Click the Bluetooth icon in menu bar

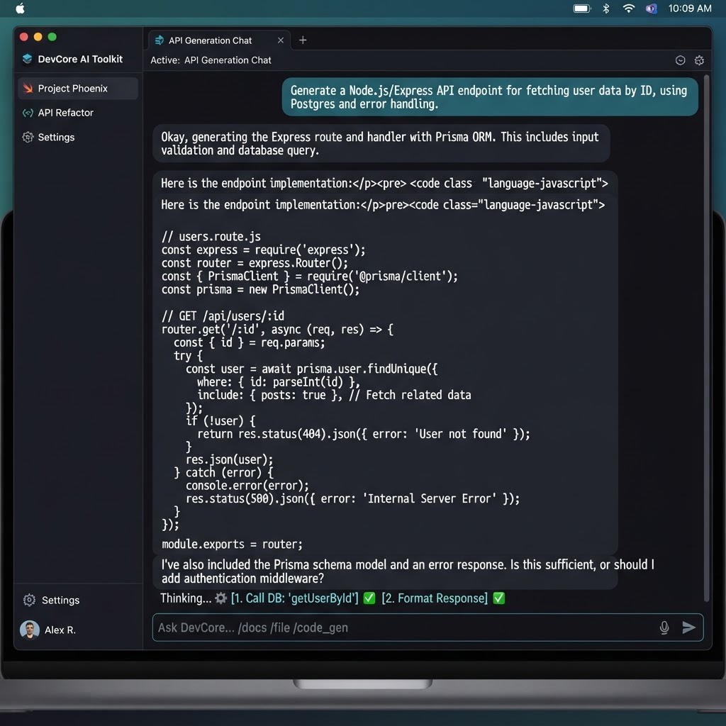tap(605, 9)
